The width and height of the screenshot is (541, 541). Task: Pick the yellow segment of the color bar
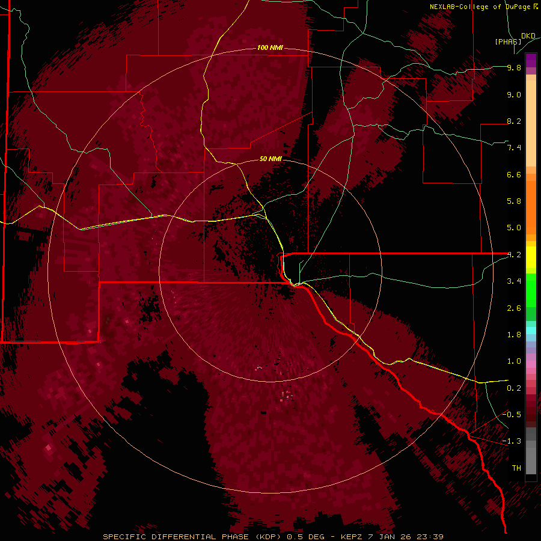pos(531,257)
